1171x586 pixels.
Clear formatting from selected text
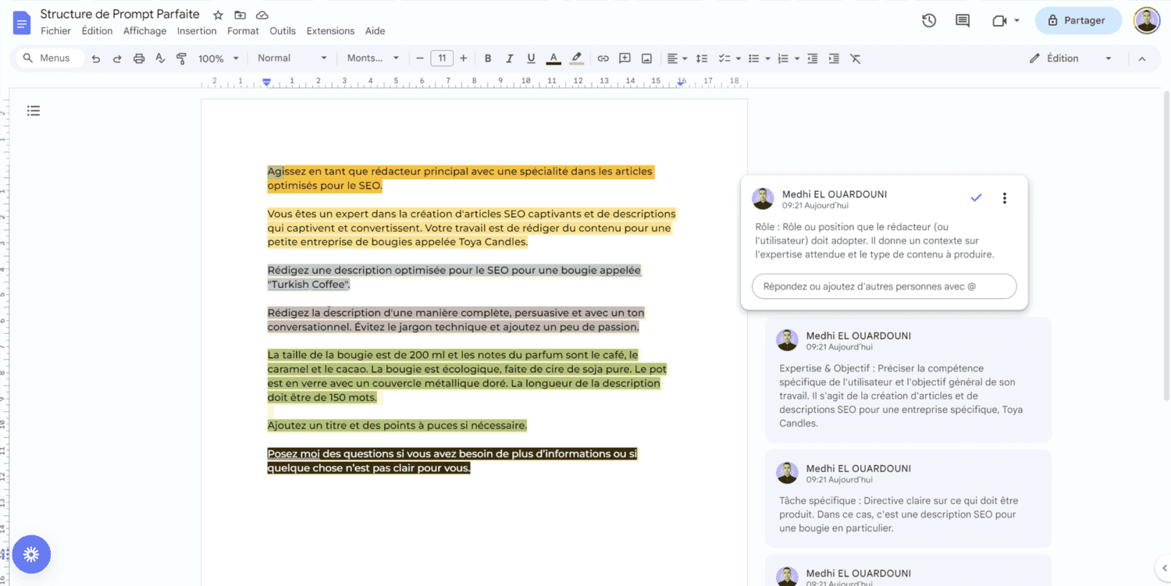click(x=856, y=59)
